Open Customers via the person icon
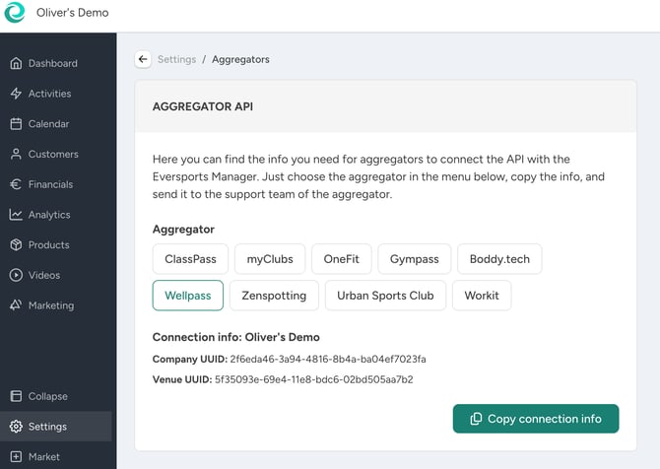The height and width of the screenshot is (469, 660). [x=16, y=155]
